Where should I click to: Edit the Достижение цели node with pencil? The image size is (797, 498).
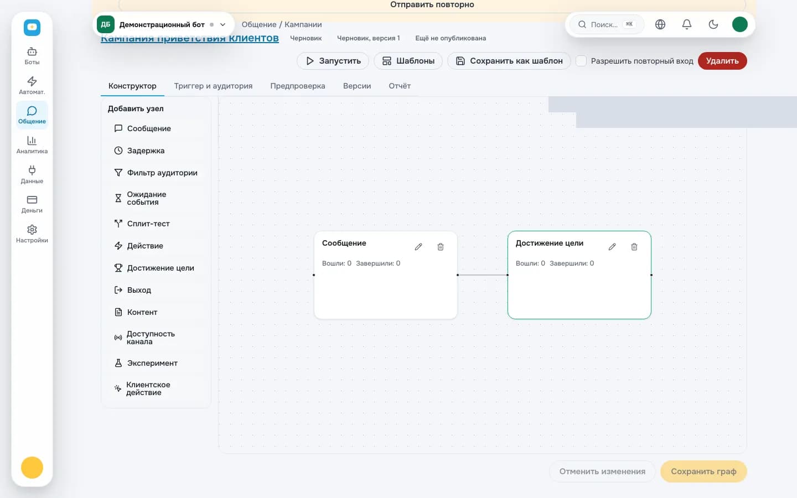tap(612, 247)
